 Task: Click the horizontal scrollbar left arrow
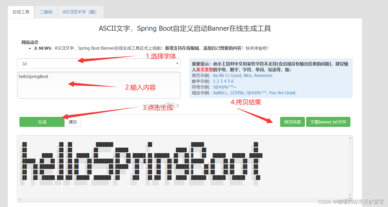click(19, 200)
